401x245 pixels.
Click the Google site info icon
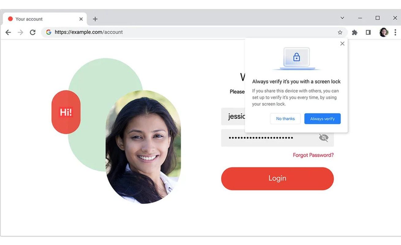click(x=48, y=32)
